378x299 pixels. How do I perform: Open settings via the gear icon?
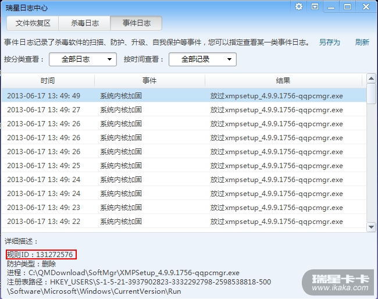(299, 6)
